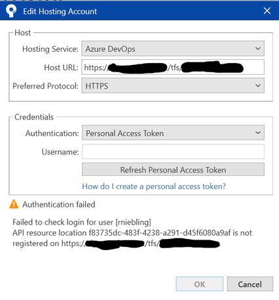
Task: Click the 'Credentials' group heading
Action: click(34, 117)
